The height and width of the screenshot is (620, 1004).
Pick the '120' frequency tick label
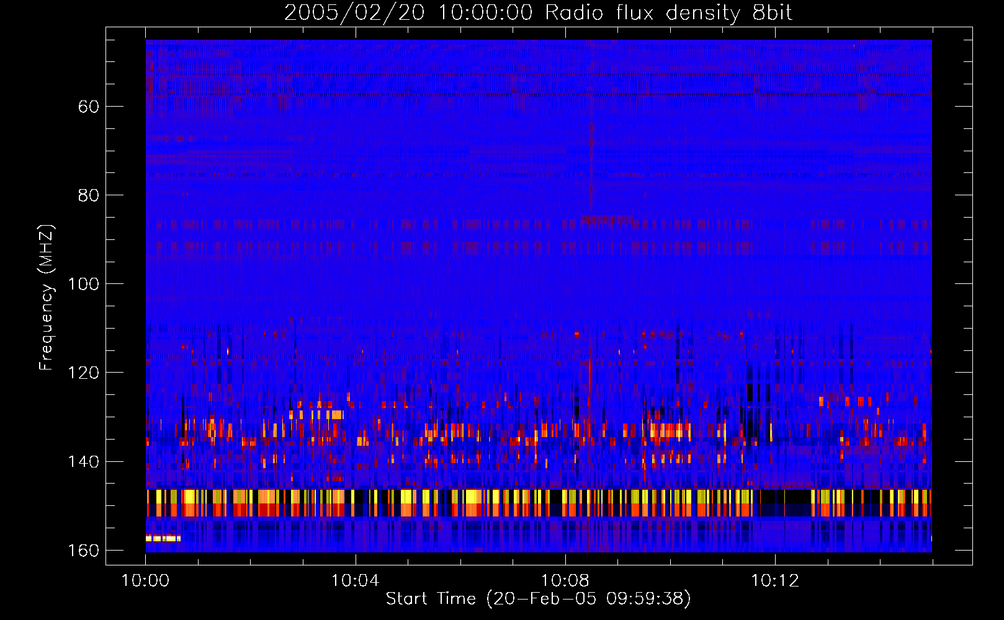(84, 373)
